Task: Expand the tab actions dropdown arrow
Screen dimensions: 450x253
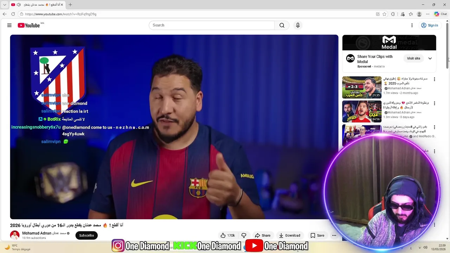Action: click(5, 5)
